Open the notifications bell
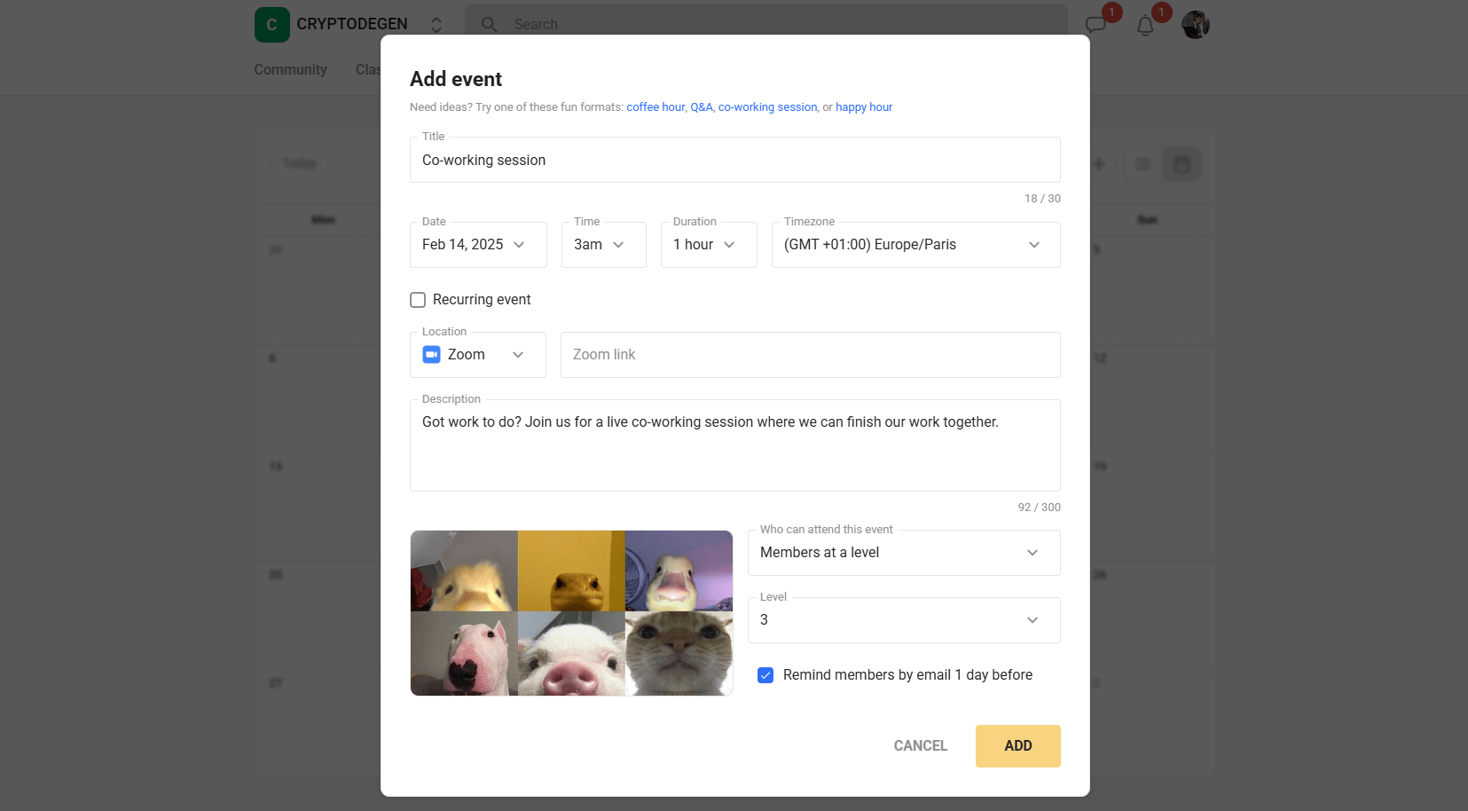1468x811 pixels. pos(1145,26)
